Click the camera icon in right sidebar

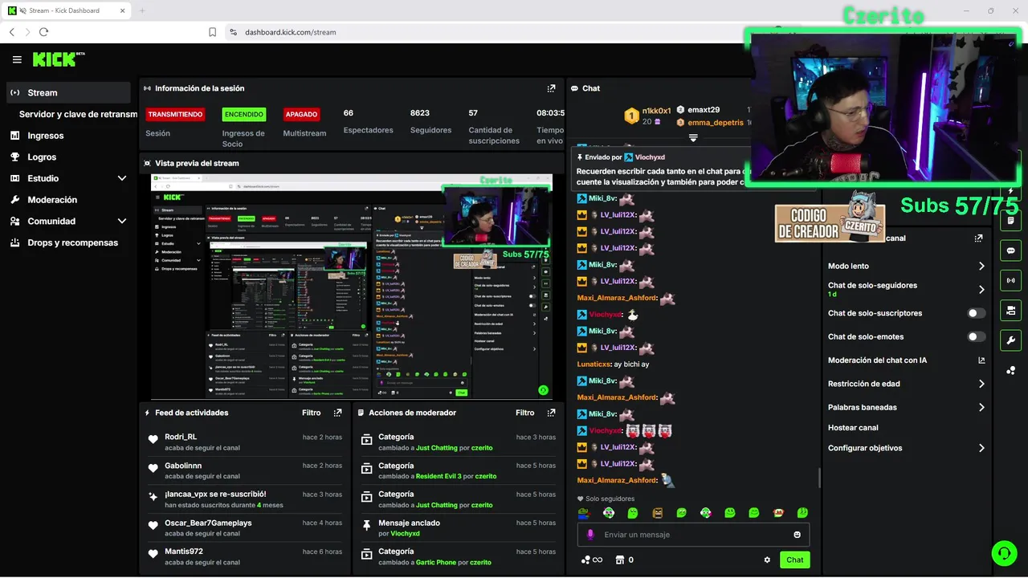tap(1010, 310)
